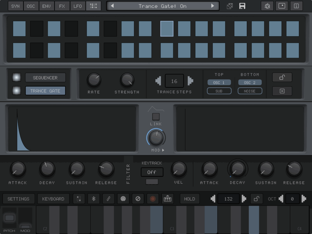Click the clear pattern X button
Viewport: 312px width, 234px height.
pos(282,91)
